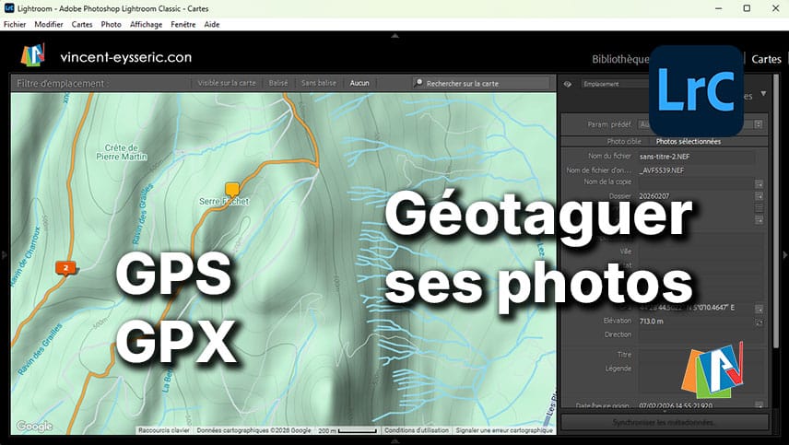Click the Nom de la copie field
The height and width of the screenshot is (445, 789).
(x=697, y=182)
